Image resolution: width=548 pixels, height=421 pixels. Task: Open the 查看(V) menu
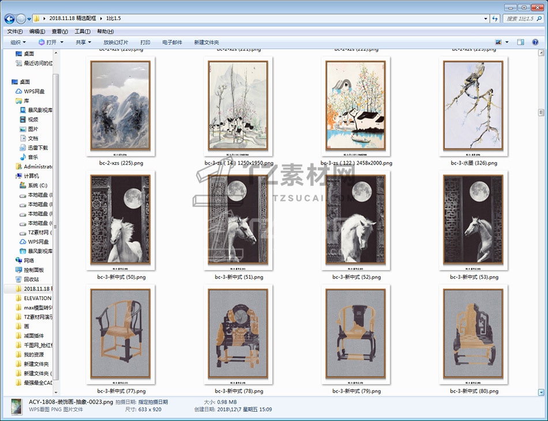tap(59, 31)
